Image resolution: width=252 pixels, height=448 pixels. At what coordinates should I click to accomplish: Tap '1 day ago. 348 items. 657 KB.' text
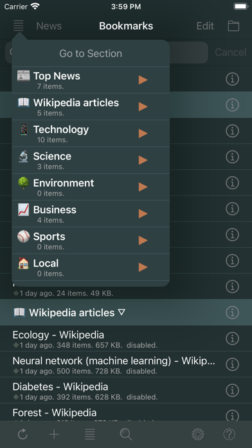tap(71, 345)
